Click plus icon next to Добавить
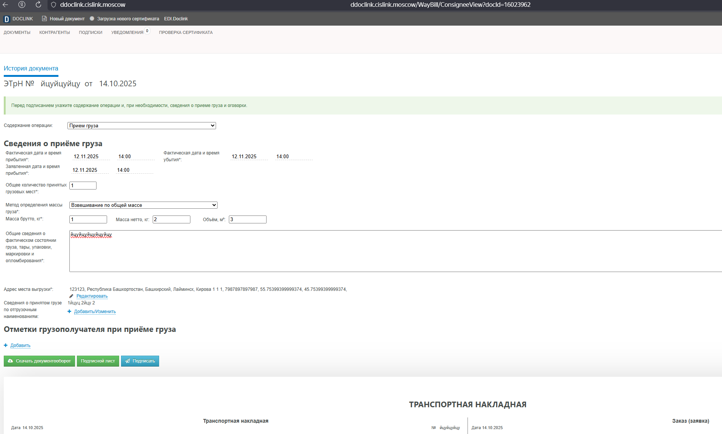 [x=6, y=345]
